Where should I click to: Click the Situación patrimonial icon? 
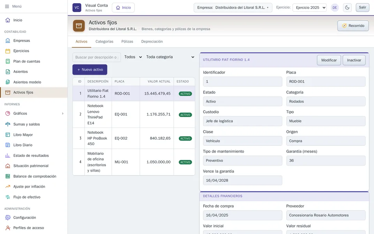[x=8, y=166]
